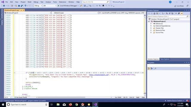Screen dimensions: 191x107
Task: Toggle auto-hide pin on Properties panel
Action: tap(187, 63)
